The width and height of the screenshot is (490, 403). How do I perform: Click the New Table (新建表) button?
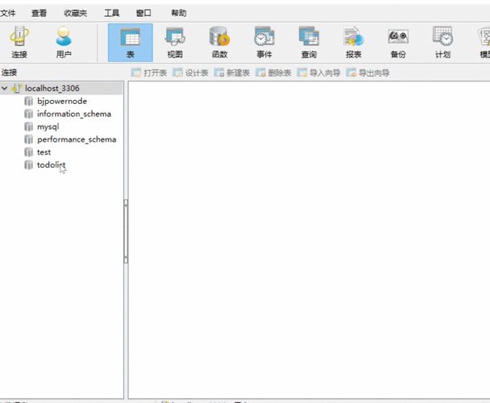coord(232,73)
